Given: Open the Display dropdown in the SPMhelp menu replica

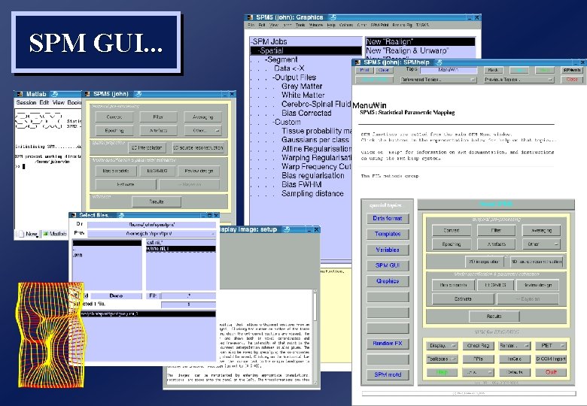Looking at the screenshot, I should click(x=442, y=346).
